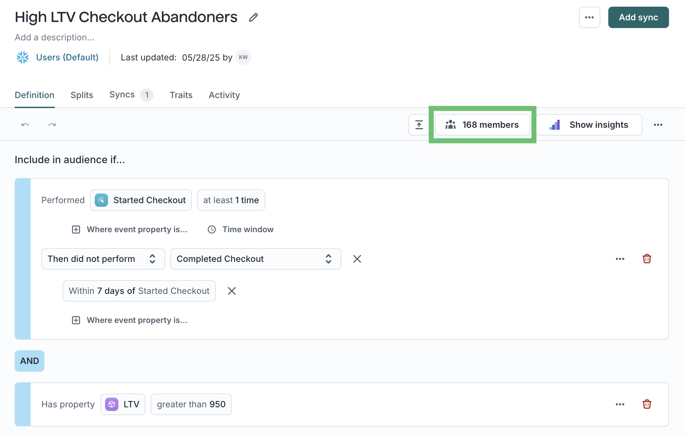Switch to the Splits tab
The height and width of the screenshot is (435, 685).
point(82,95)
